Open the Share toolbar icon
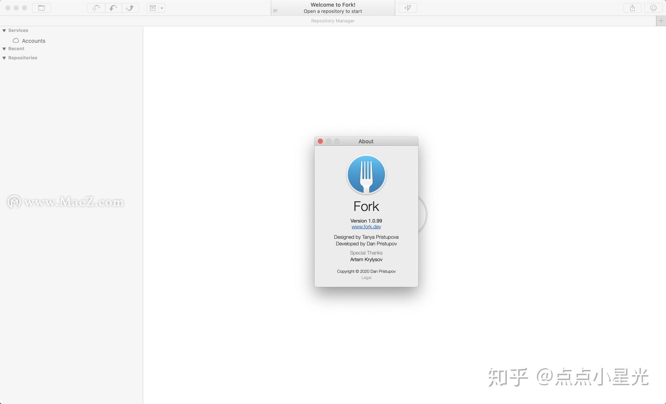The height and width of the screenshot is (404, 666). (632, 8)
